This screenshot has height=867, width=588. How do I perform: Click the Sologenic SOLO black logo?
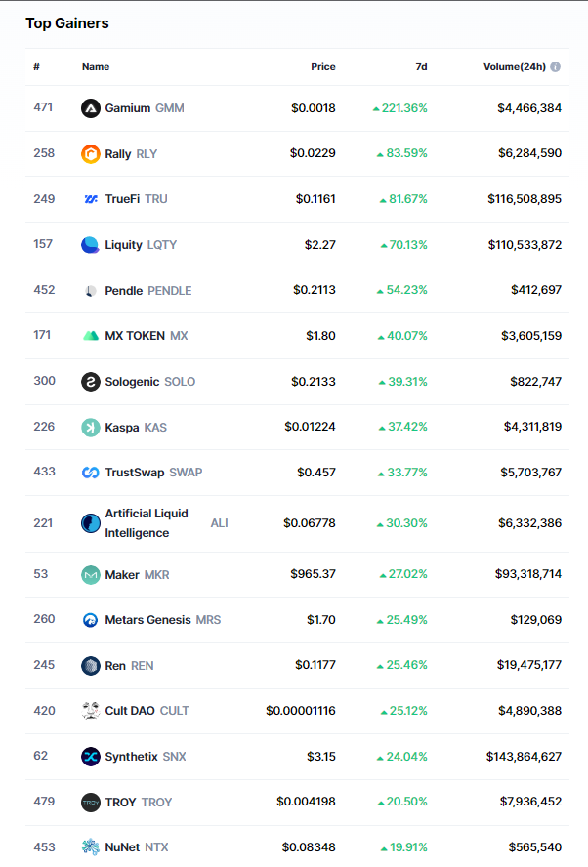click(91, 382)
